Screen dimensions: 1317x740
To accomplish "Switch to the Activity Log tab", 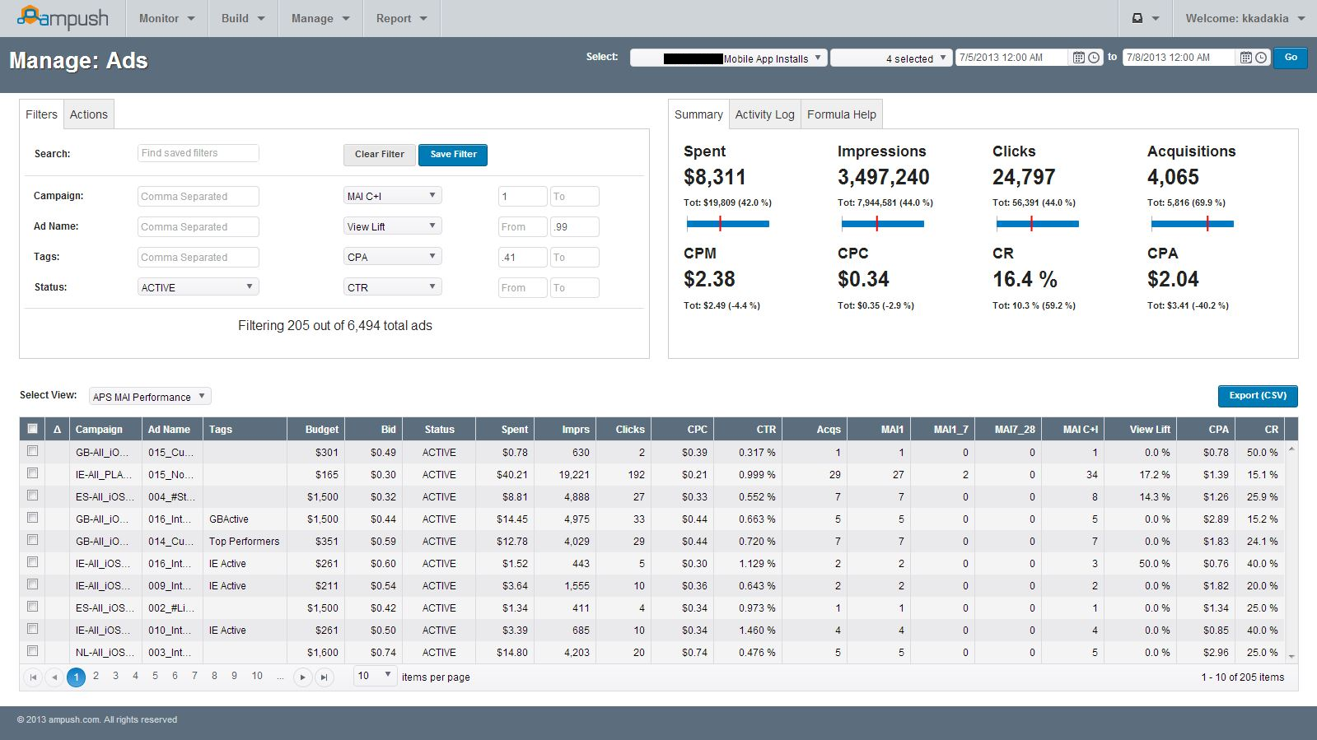I will click(x=764, y=114).
